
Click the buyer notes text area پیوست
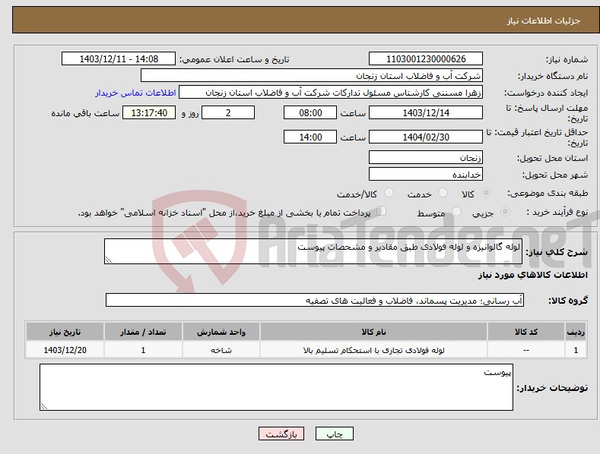(x=276, y=387)
